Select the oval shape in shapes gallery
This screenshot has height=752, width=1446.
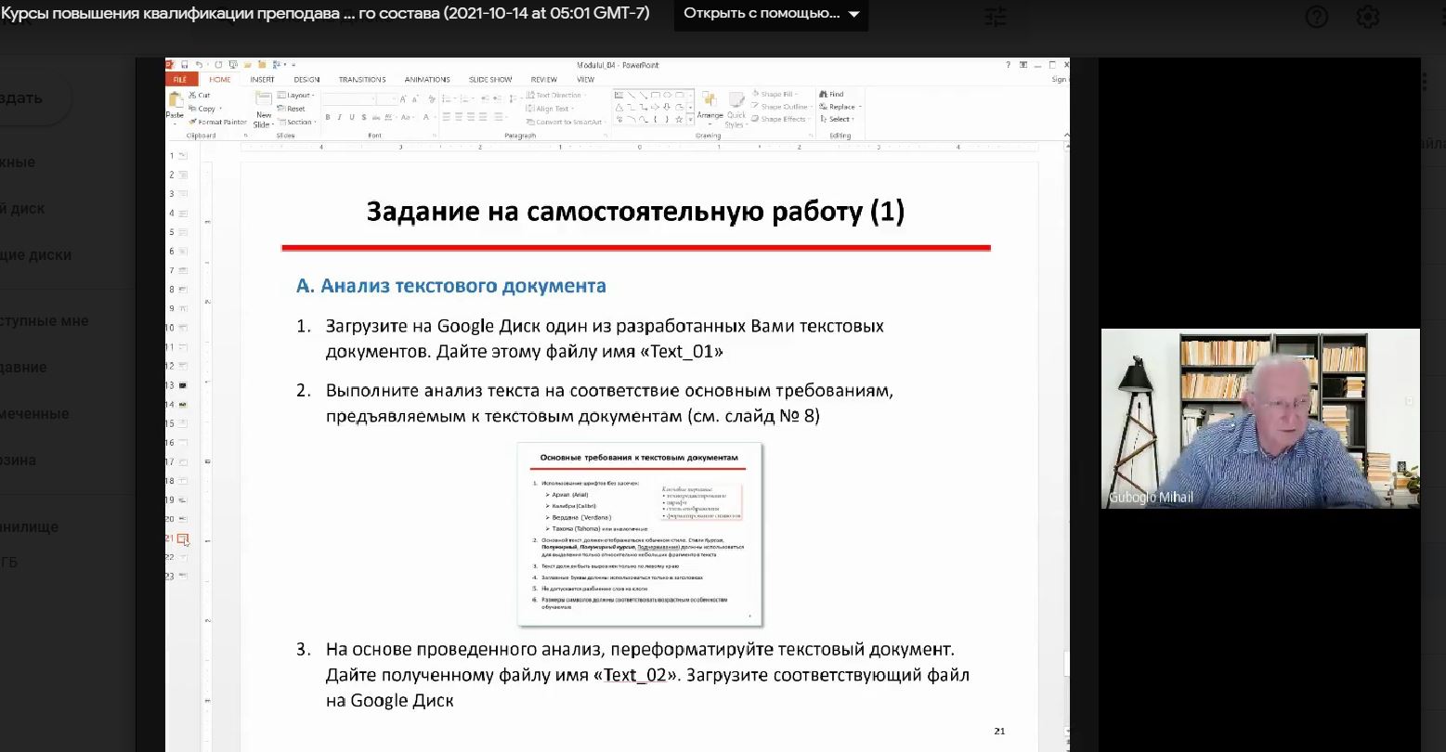(667, 95)
